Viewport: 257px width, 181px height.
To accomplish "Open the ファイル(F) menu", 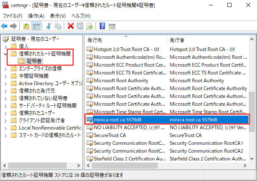I will pos(13,16).
